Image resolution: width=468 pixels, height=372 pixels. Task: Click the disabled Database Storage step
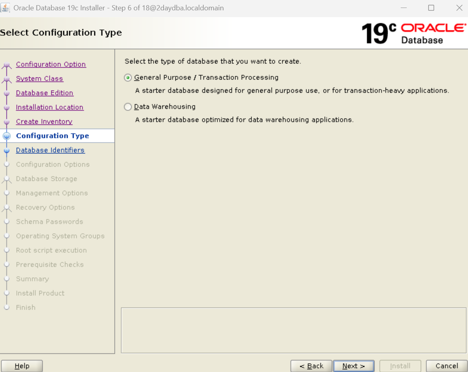tap(47, 178)
